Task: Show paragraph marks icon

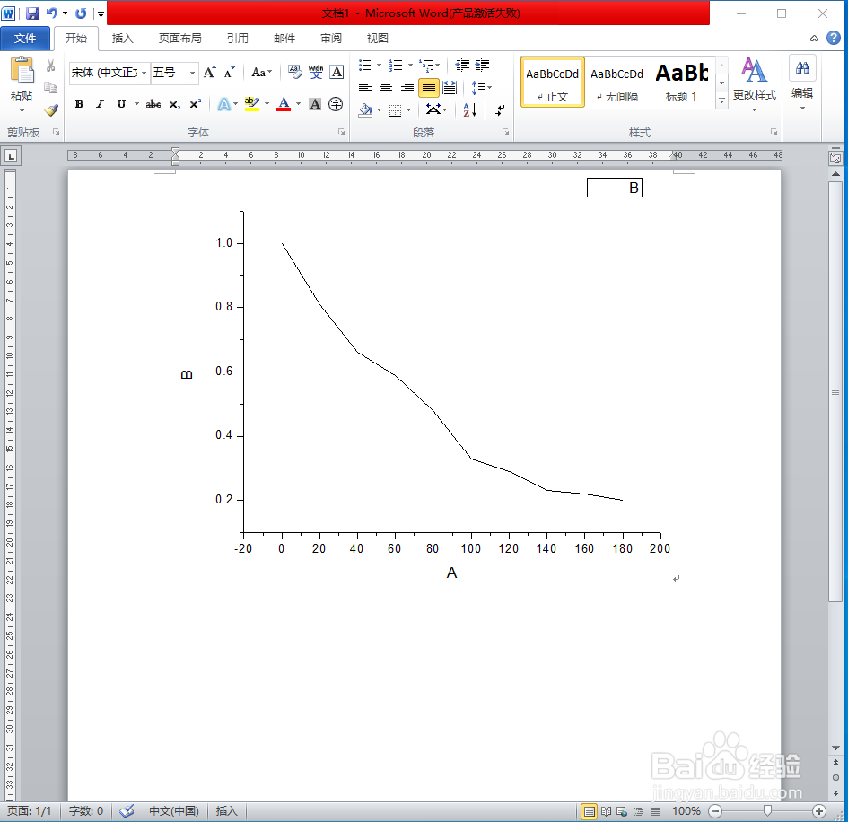Action: click(x=500, y=110)
